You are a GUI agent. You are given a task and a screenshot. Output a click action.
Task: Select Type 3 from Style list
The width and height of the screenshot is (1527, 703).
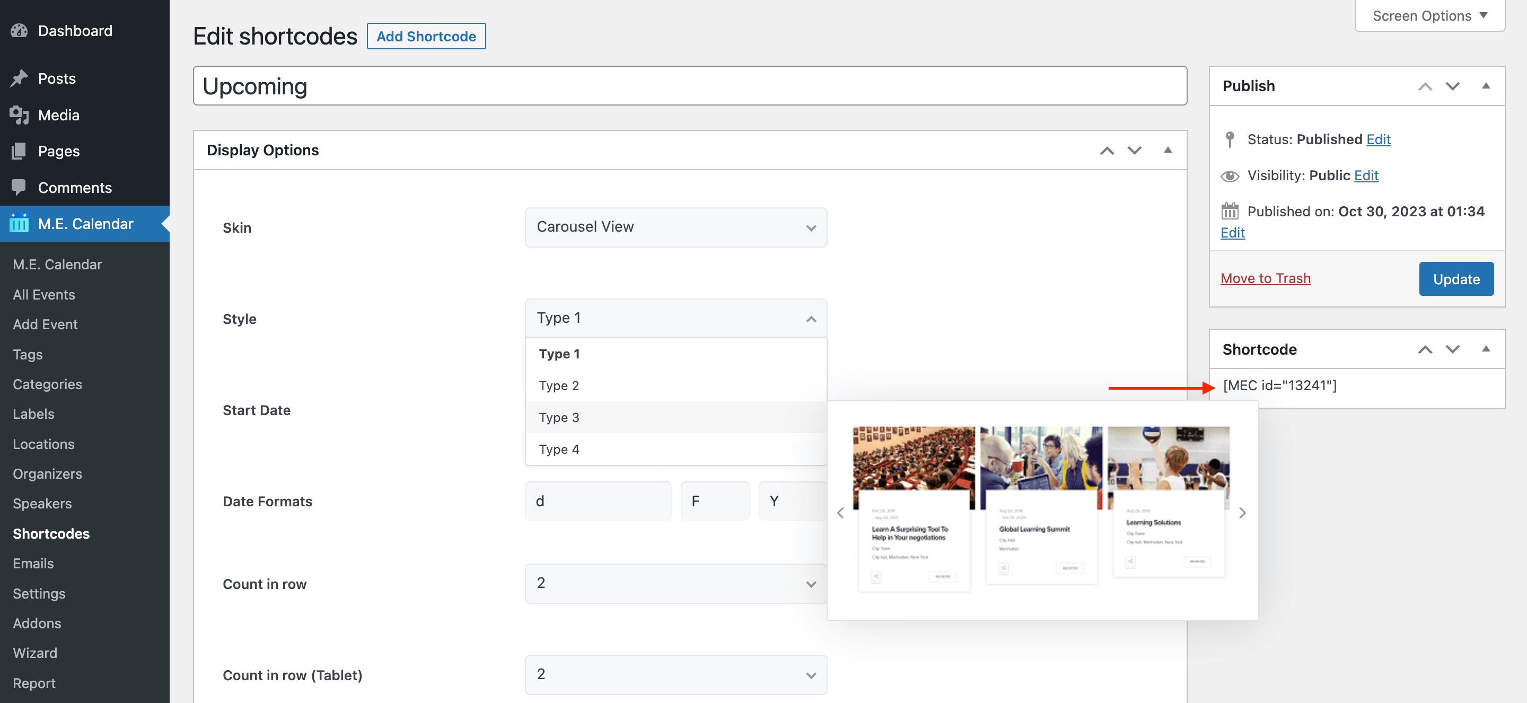click(559, 417)
